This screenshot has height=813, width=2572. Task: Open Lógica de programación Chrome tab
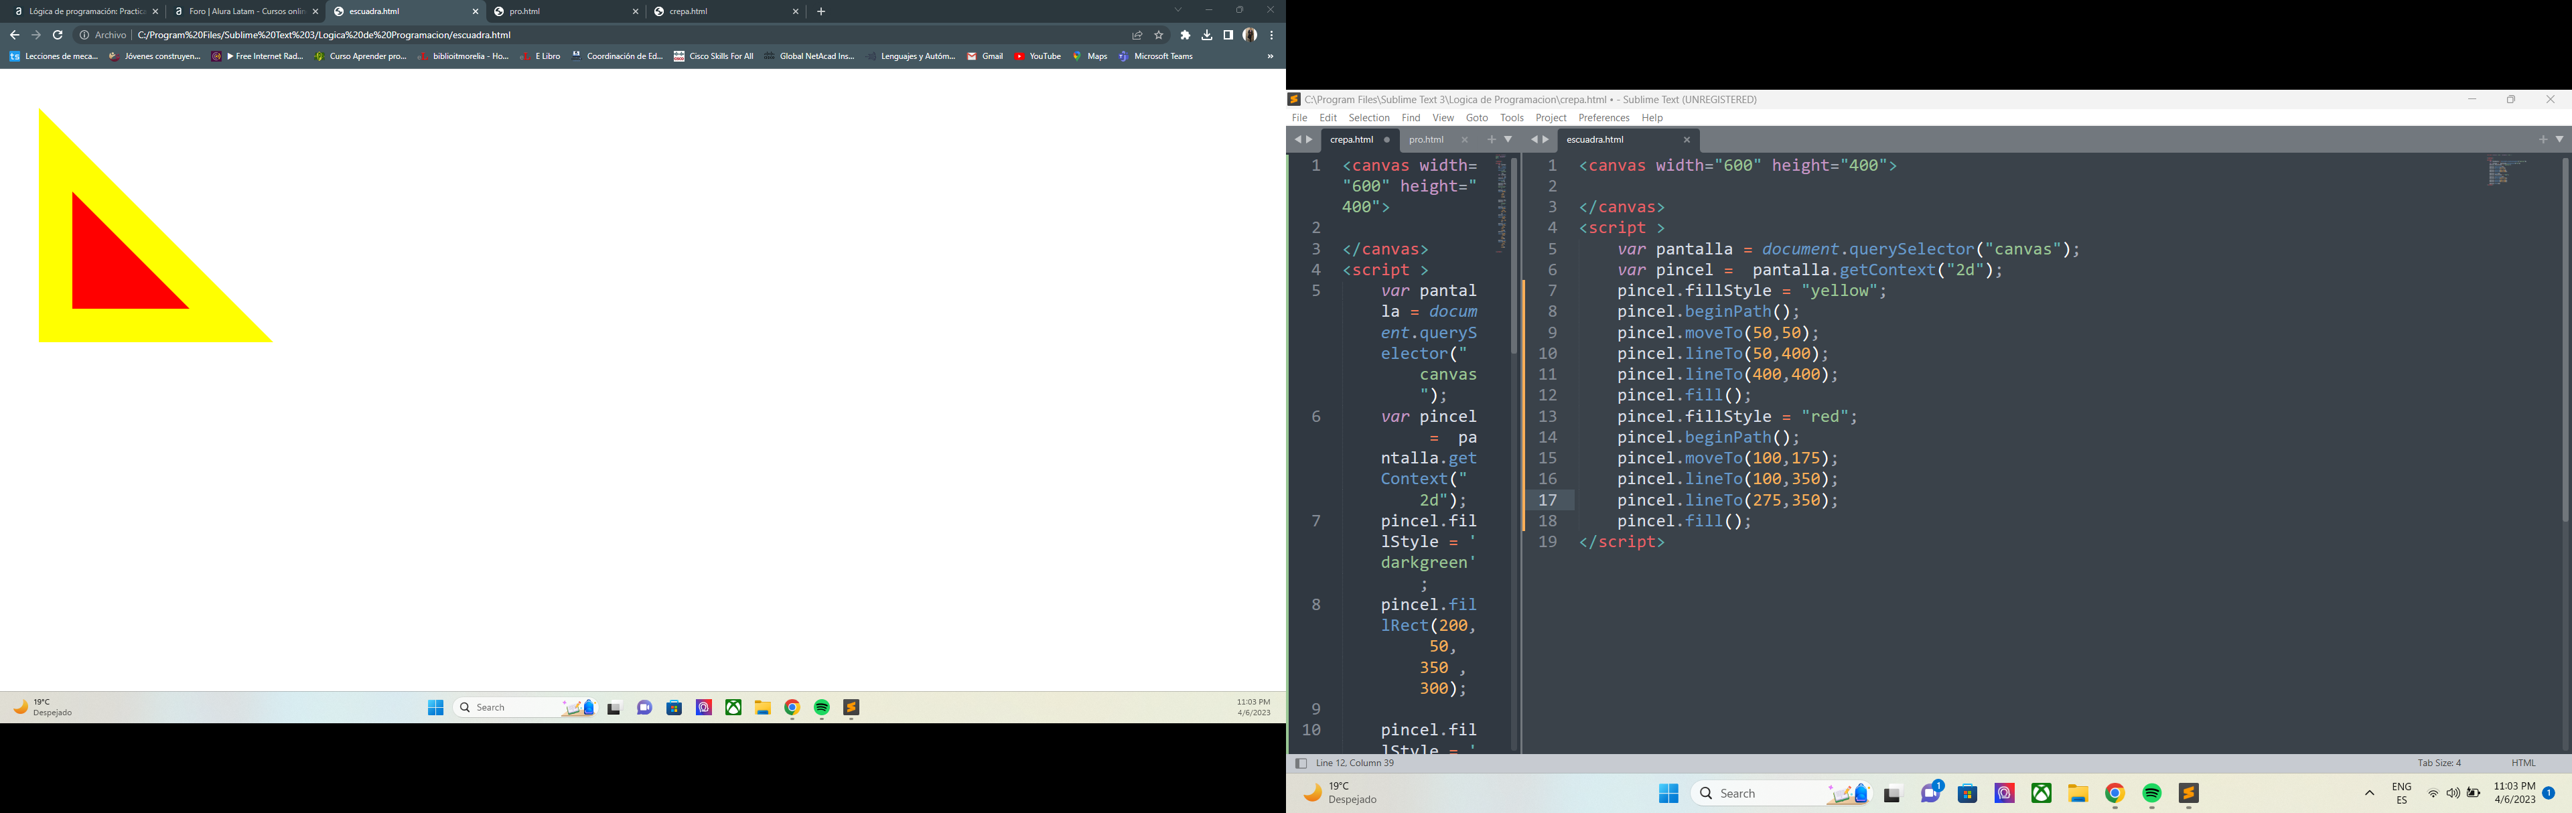coord(86,12)
